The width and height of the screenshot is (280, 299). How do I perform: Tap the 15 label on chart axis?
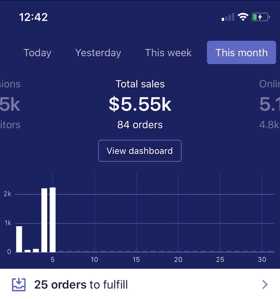click(x=136, y=259)
